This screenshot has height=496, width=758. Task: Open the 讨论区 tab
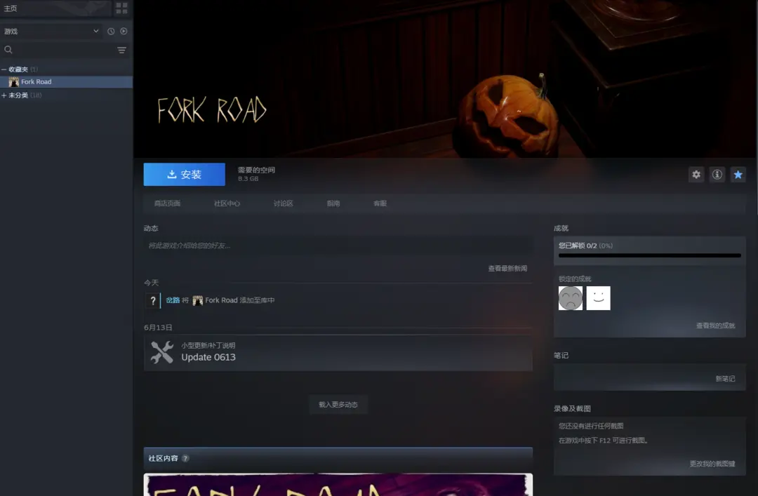(284, 203)
